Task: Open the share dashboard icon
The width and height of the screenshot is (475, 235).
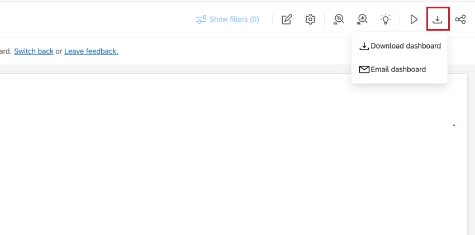Action: tap(460, 20)
